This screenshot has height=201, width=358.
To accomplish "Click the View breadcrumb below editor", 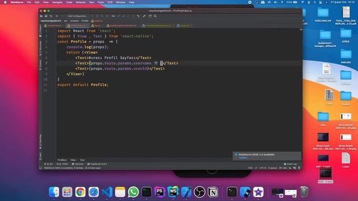I will pyautogui.click(x=73, y=160).
